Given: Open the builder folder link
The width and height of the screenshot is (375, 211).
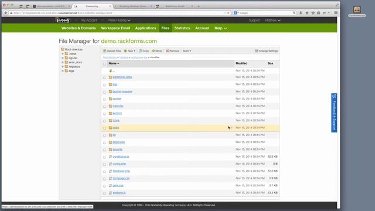Looking at the screenshot, I should (117, 99).
